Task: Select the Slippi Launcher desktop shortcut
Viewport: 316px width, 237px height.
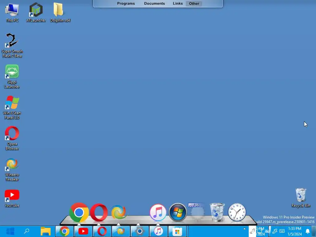Action: click(x=12, y=77)
